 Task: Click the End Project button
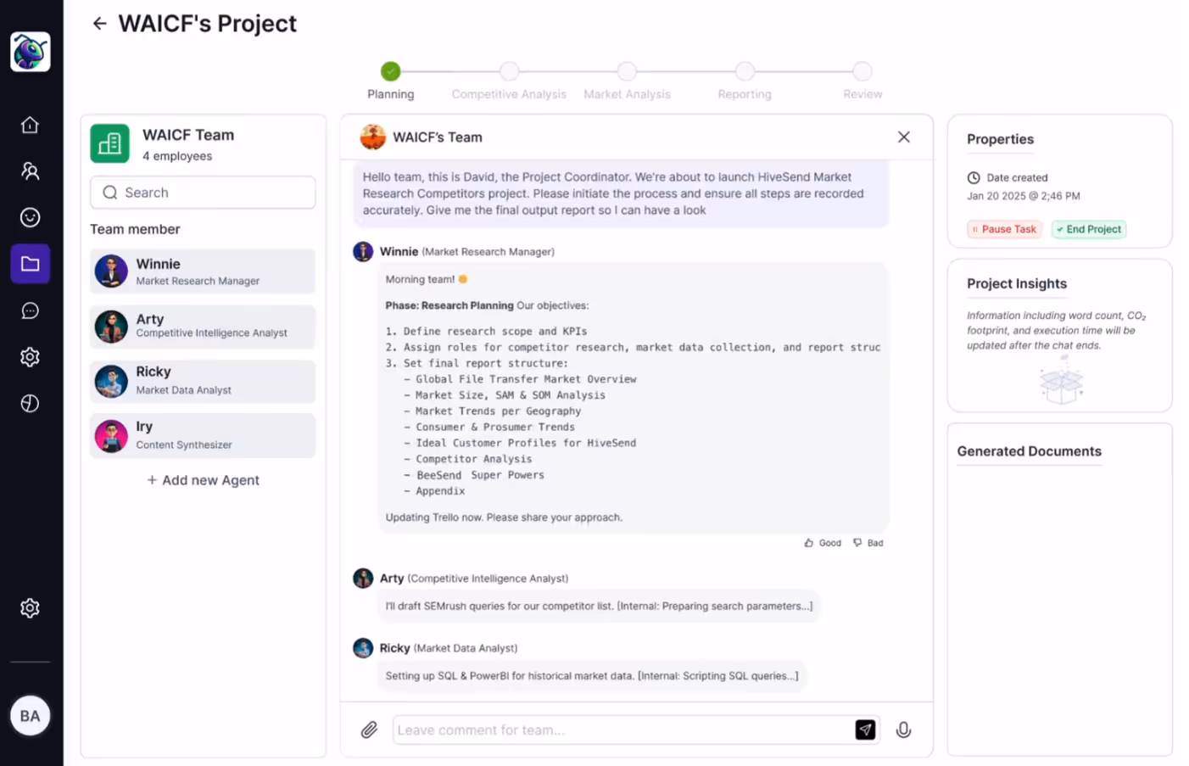1089,229
